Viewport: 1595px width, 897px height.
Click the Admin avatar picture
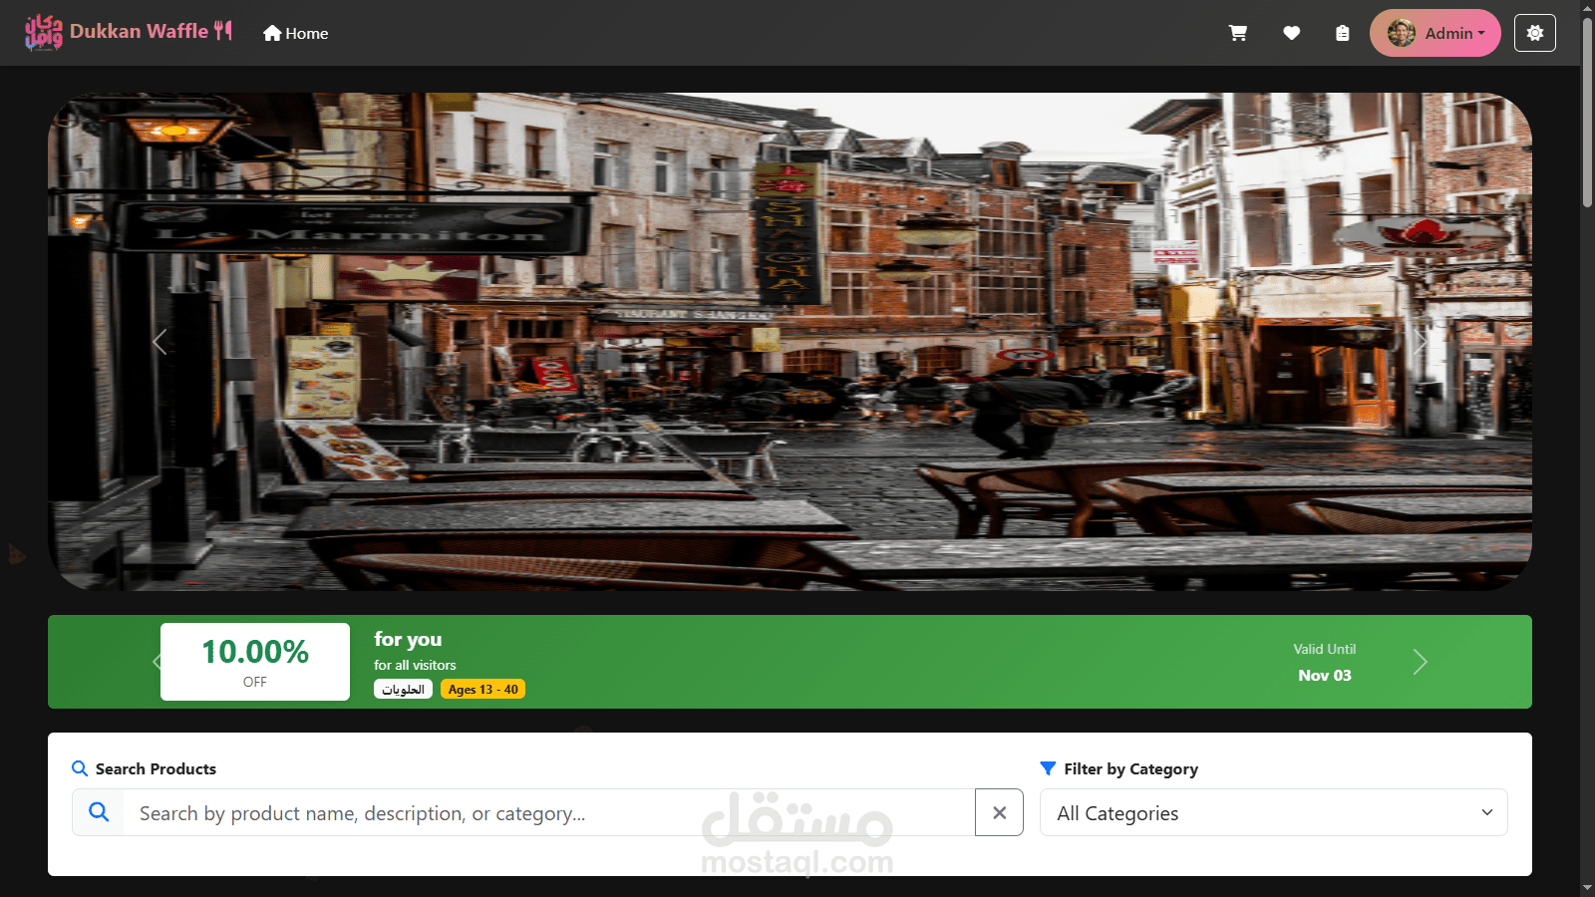click(1402, 33)
